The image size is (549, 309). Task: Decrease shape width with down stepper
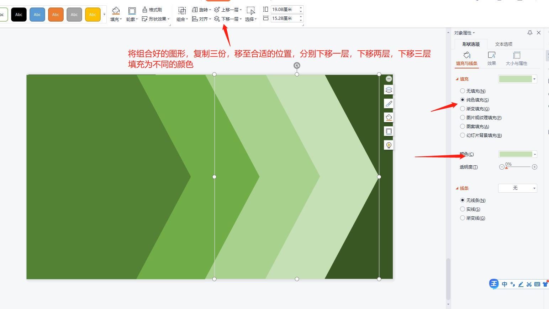point(301,20)
